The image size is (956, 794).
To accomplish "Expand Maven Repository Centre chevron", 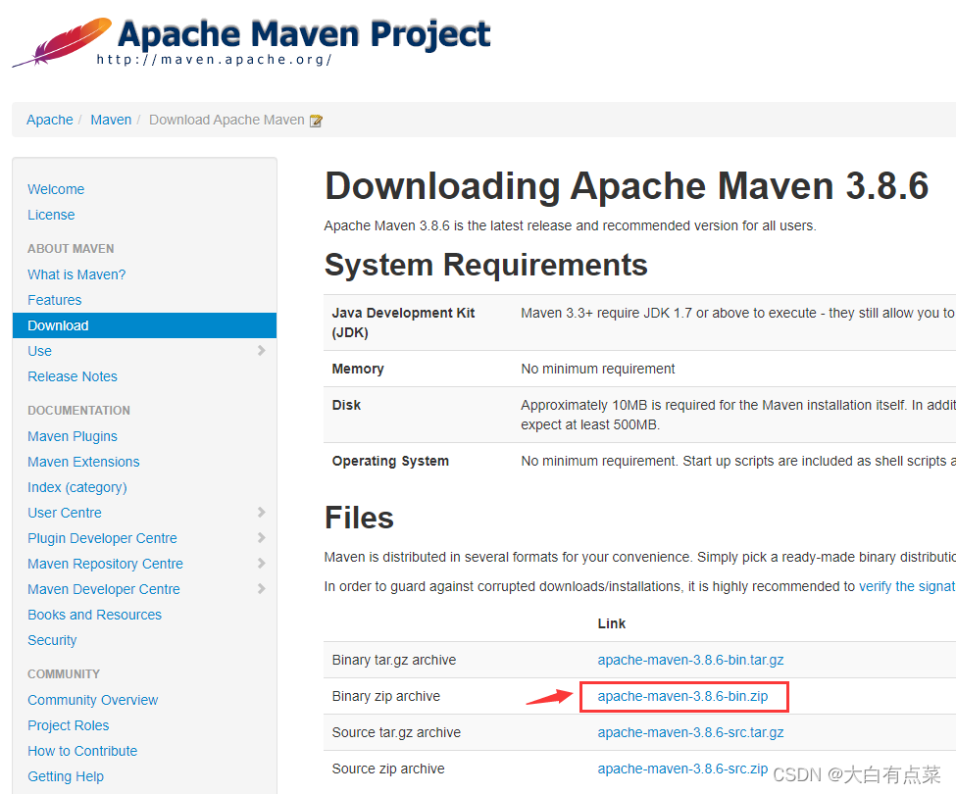I will (261, 563).
